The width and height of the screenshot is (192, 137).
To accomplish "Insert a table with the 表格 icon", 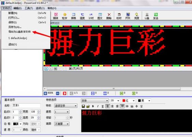I will tap(73, 16).
